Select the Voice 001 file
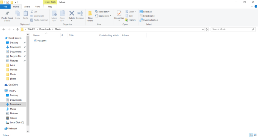 pos(40,40)
